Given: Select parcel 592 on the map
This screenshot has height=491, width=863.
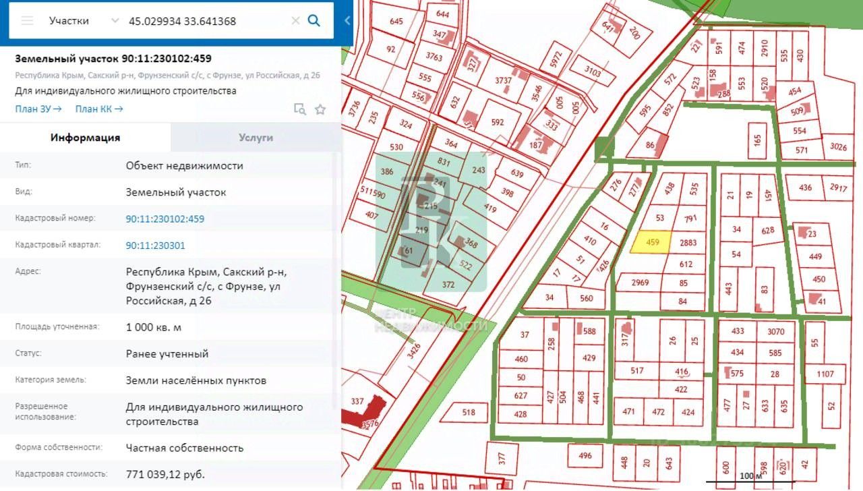Looking at the screenshot, I should click(x=498, y=122).
